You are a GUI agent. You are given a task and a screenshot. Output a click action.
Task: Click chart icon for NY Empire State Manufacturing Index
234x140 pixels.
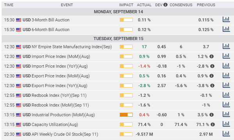tap(226, 46)
